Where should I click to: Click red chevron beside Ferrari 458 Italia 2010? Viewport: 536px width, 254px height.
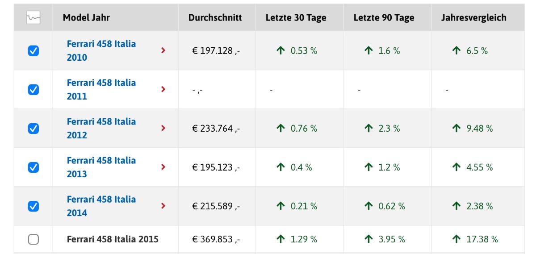[x=163, y=51]
